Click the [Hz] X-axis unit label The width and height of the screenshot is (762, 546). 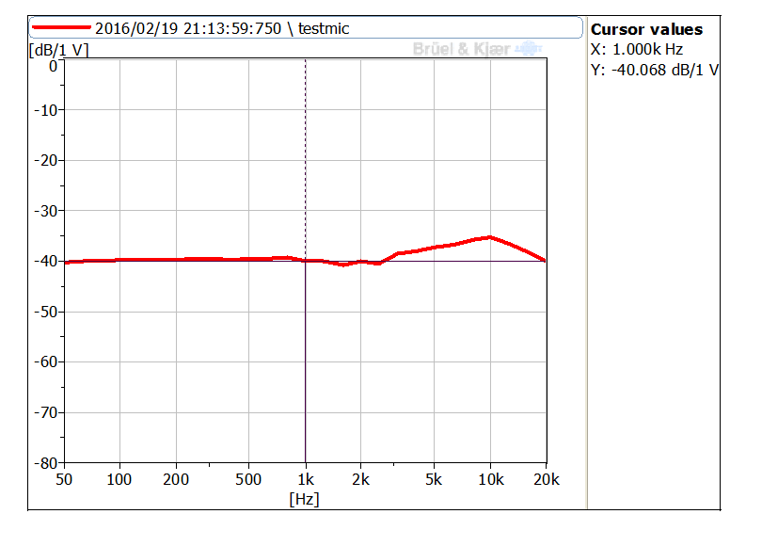point(304,499)
